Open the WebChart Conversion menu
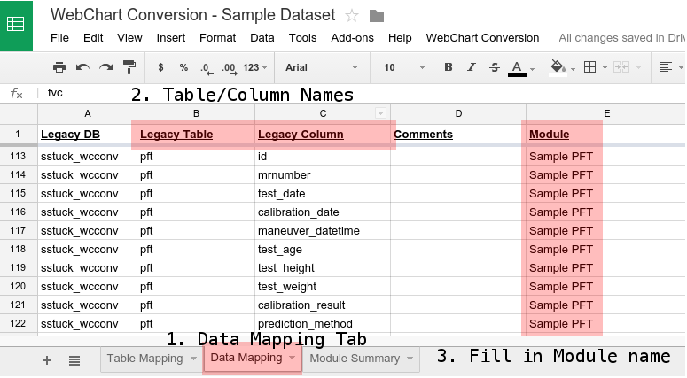Image resolution: width=687 pixels, height=378 pixels. point(482,38)
